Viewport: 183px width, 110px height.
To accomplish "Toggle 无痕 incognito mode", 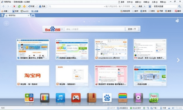I will [42, 6].
